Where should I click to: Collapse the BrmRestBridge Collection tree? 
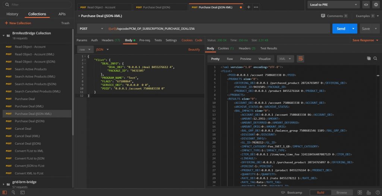4,35
